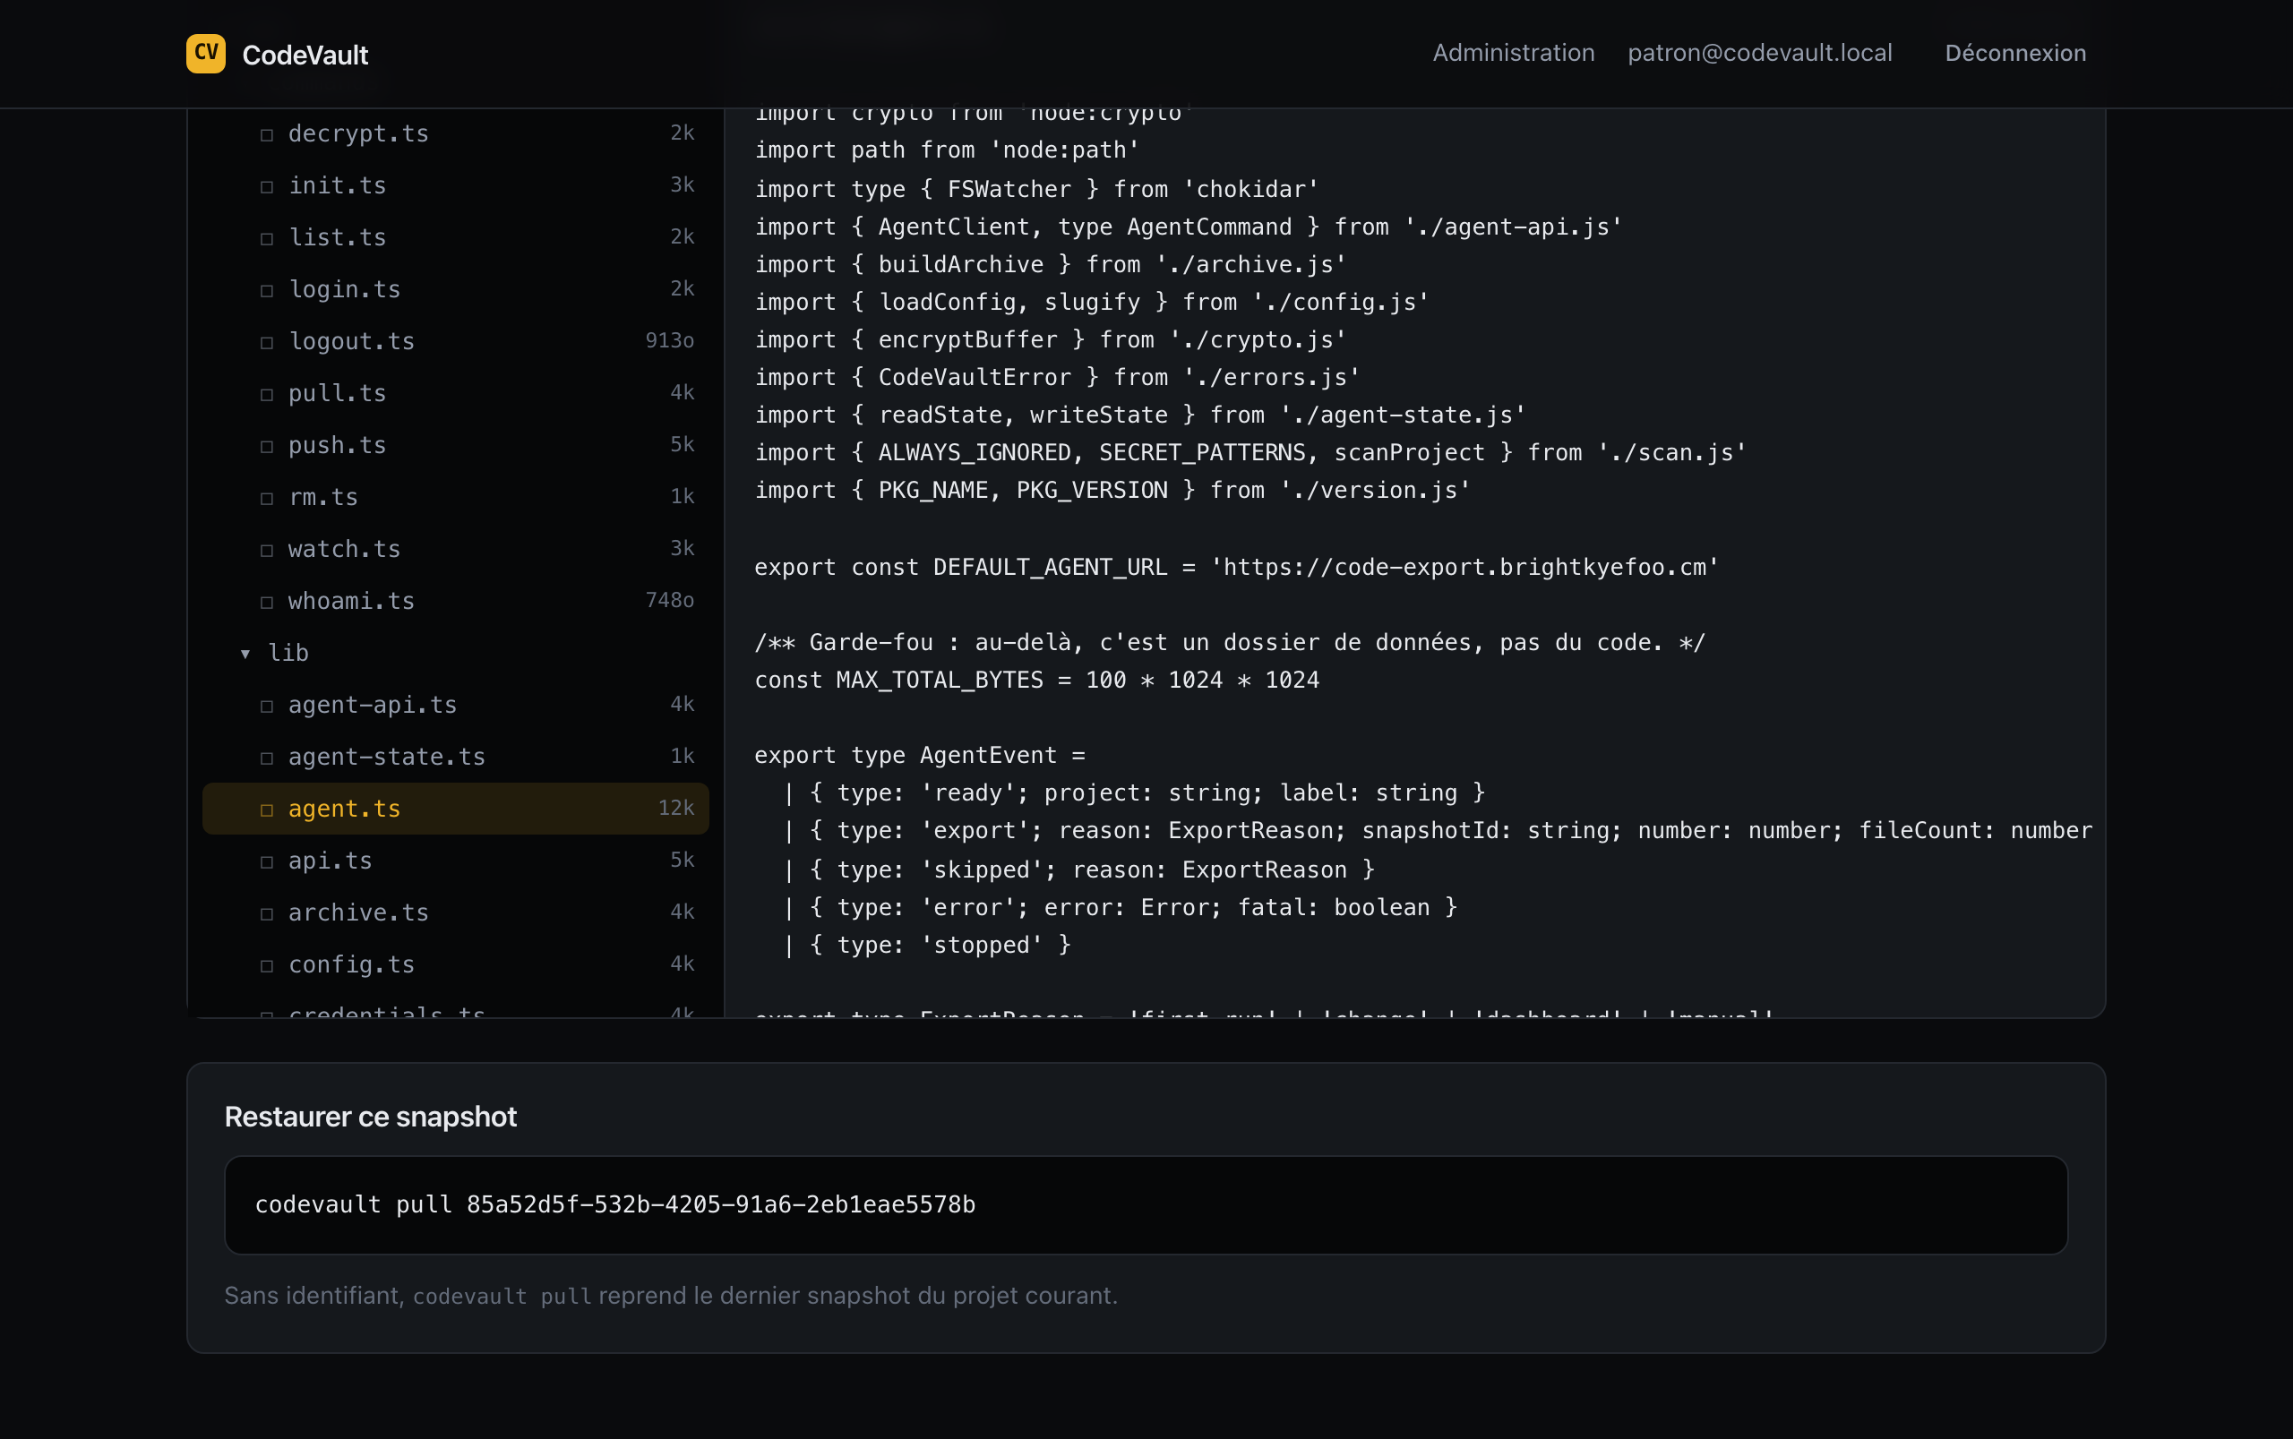The image size is (2293, 1439).
Task: Click the PKG_NAME, PKG_VERSION import line
Action: 1112,490
